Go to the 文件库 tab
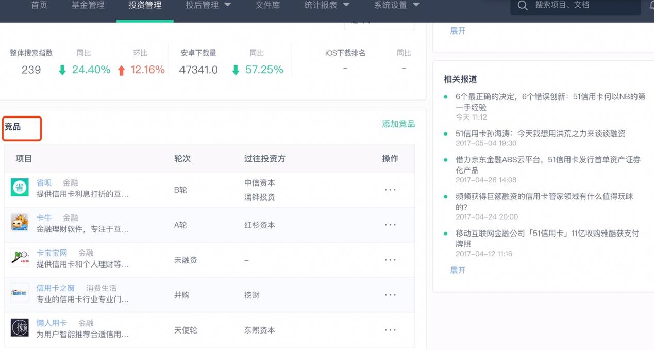Image resolution: width=654 pixels, height=350 pixels. (267, 6)
